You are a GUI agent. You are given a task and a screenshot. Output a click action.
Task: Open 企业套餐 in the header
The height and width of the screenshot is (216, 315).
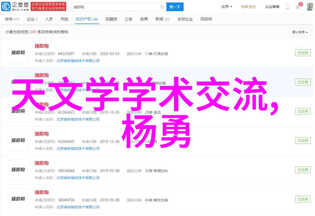[272, 7]
